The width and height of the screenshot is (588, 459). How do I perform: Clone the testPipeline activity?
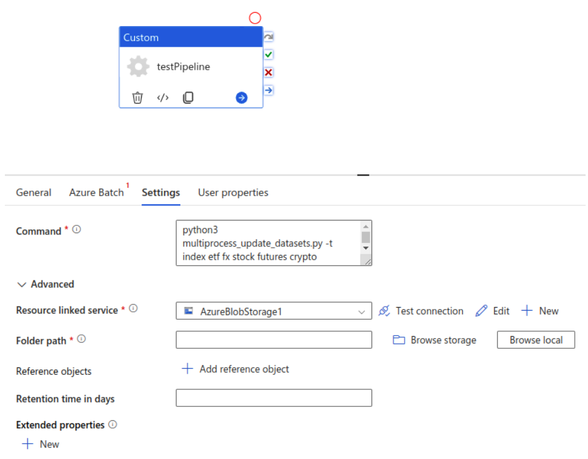[x=188, y=97]
